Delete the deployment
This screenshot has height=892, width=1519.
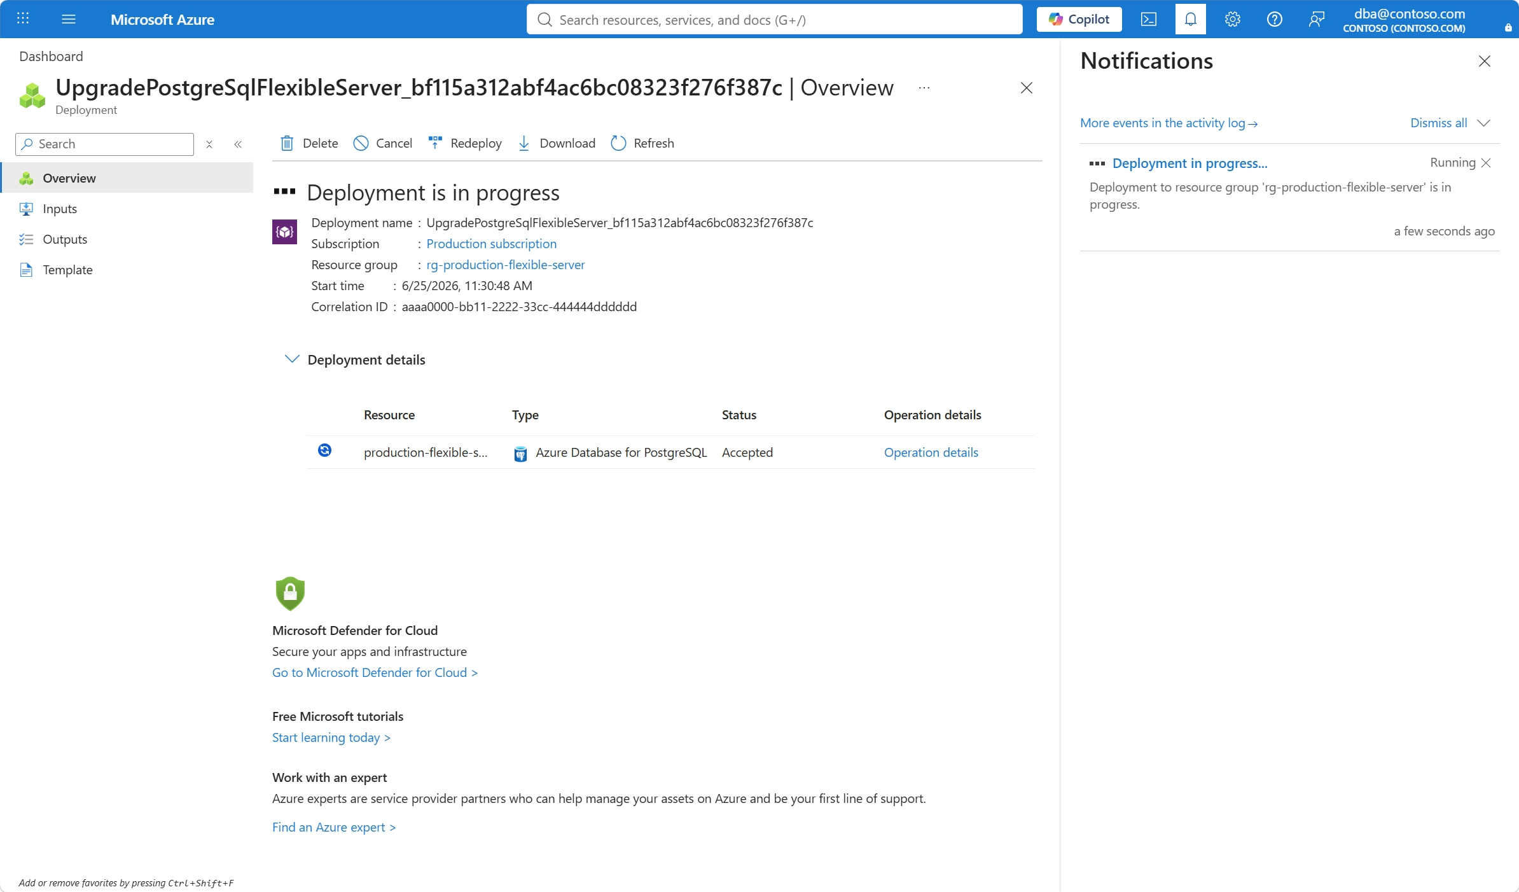tap(310, 143)
